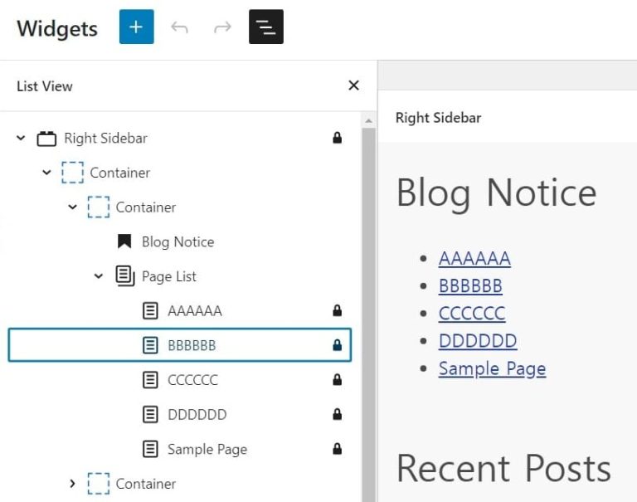This screenshot has width=637, height=502.
Task: Expand the bottom collapsed Container
Action: pos(73,484)
